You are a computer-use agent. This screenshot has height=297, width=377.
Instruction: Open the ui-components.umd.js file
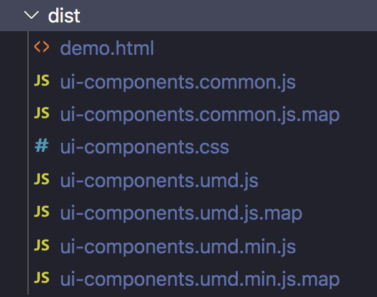point(159,180)
